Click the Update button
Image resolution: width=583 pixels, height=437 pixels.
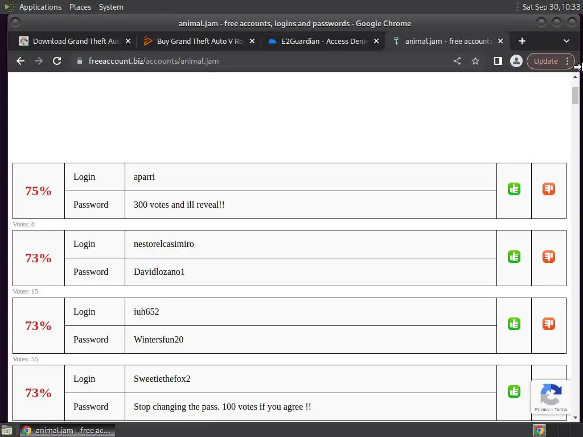[546, 61]
